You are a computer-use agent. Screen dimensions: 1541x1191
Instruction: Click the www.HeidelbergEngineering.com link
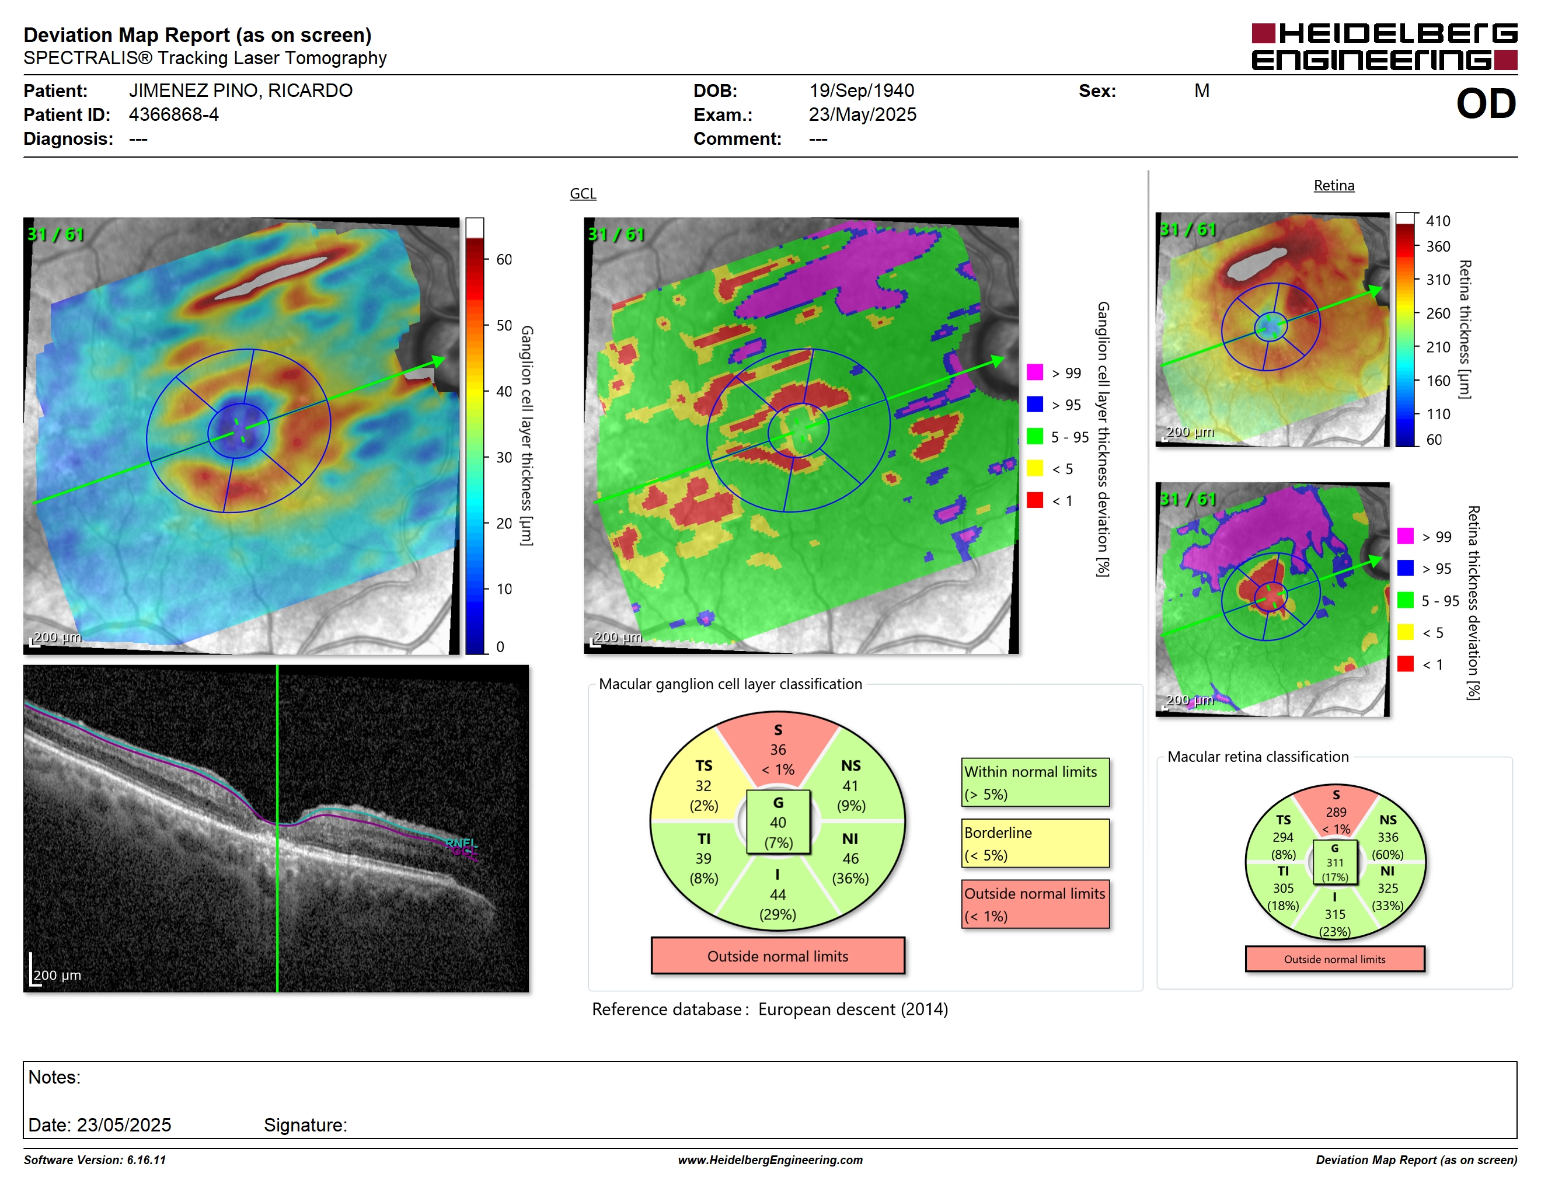(770, 1160)
